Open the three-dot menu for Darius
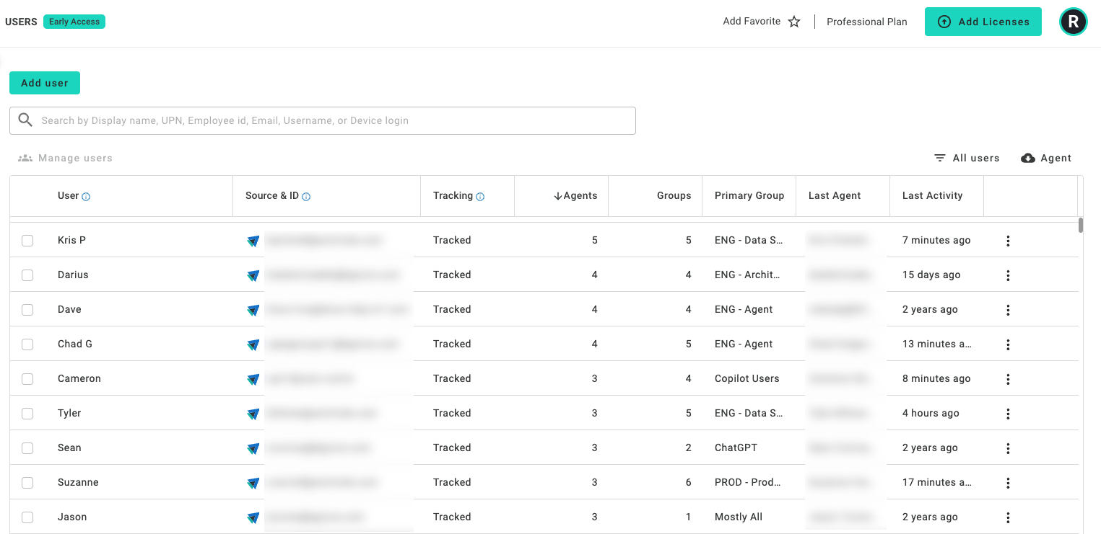 [x=1008, y=275]
